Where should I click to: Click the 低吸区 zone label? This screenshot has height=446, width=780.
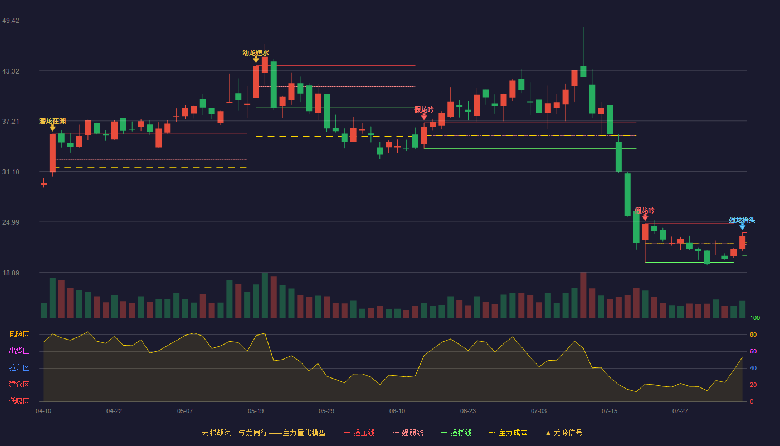pos(19,401)
